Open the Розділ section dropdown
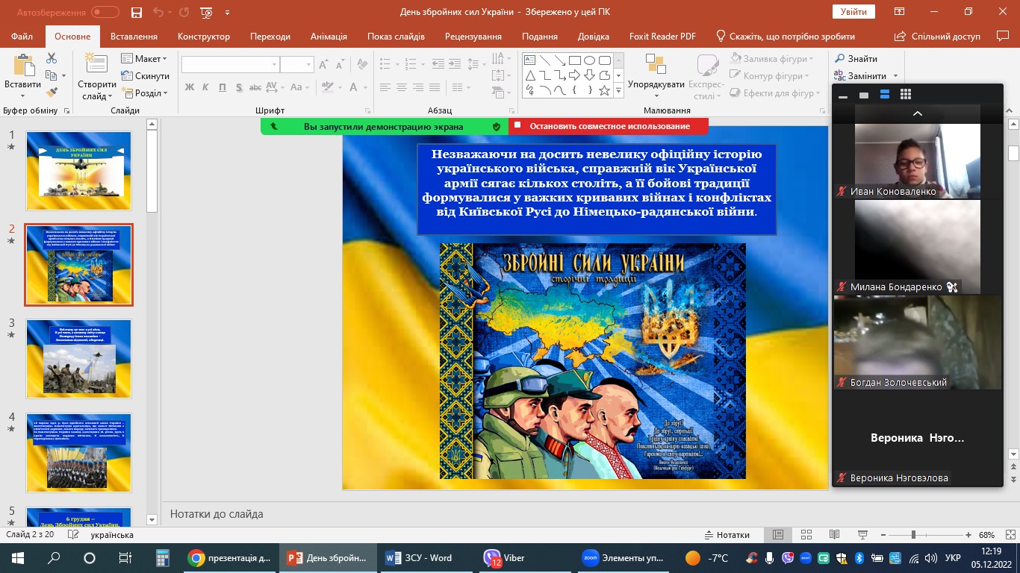Screen dimensions: 1020x573 click(x=144, y=93)
